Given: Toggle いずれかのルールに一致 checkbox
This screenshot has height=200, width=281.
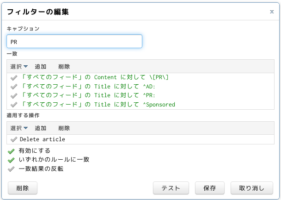Looking at the screenshot, I should (x=11, y=160).
